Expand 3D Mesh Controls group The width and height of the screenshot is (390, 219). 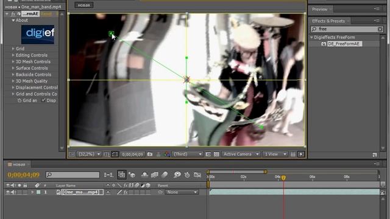(x=13, y=61)
